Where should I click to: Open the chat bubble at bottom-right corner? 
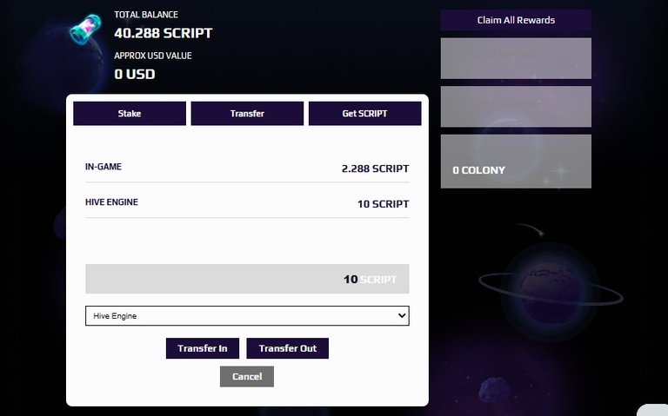654,410
